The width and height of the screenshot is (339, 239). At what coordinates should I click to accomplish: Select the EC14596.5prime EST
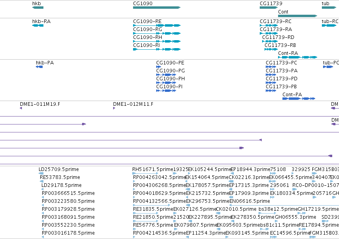tap(274, 237)
